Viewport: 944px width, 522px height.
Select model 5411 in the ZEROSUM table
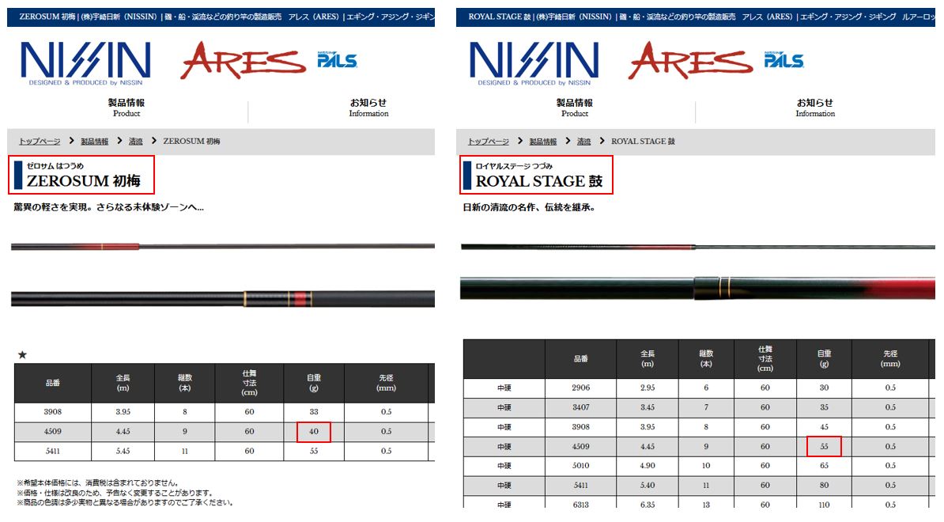pos(52,451)
